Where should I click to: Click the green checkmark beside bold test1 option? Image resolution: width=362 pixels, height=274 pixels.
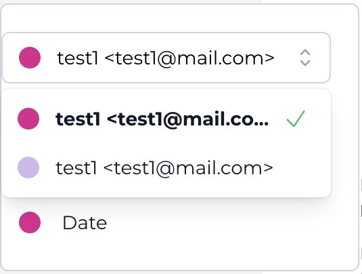tap(296, 119)
